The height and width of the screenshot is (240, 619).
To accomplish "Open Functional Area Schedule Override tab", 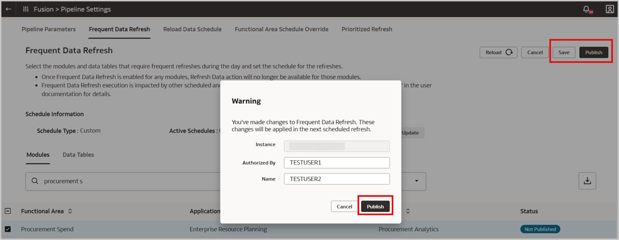I will point(281,29).
